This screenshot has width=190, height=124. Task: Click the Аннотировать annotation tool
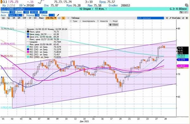[87, 21]
